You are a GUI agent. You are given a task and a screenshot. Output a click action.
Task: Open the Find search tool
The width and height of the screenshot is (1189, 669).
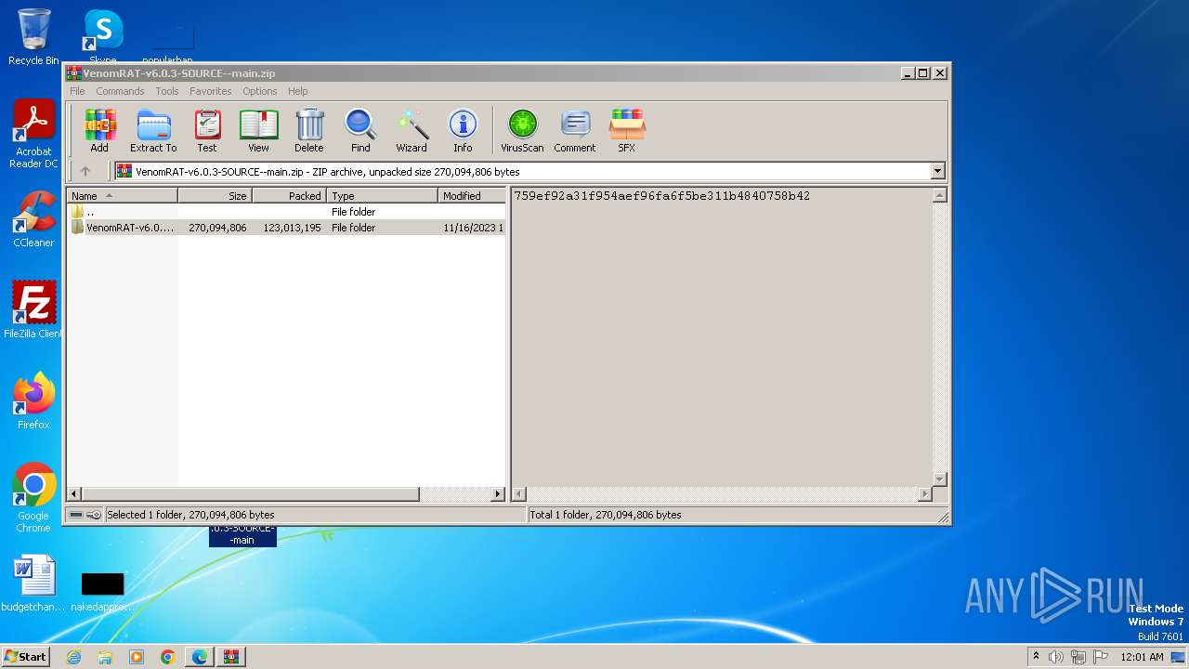[360, 130]
